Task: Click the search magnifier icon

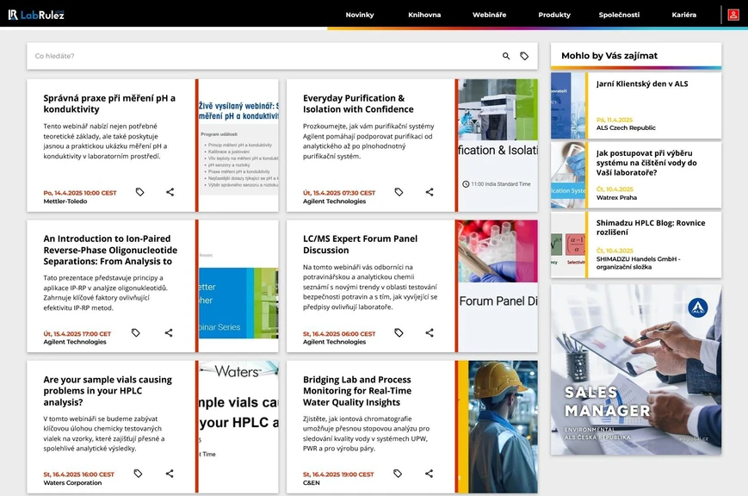Action: pyautogui.click(x=506, y=56)
